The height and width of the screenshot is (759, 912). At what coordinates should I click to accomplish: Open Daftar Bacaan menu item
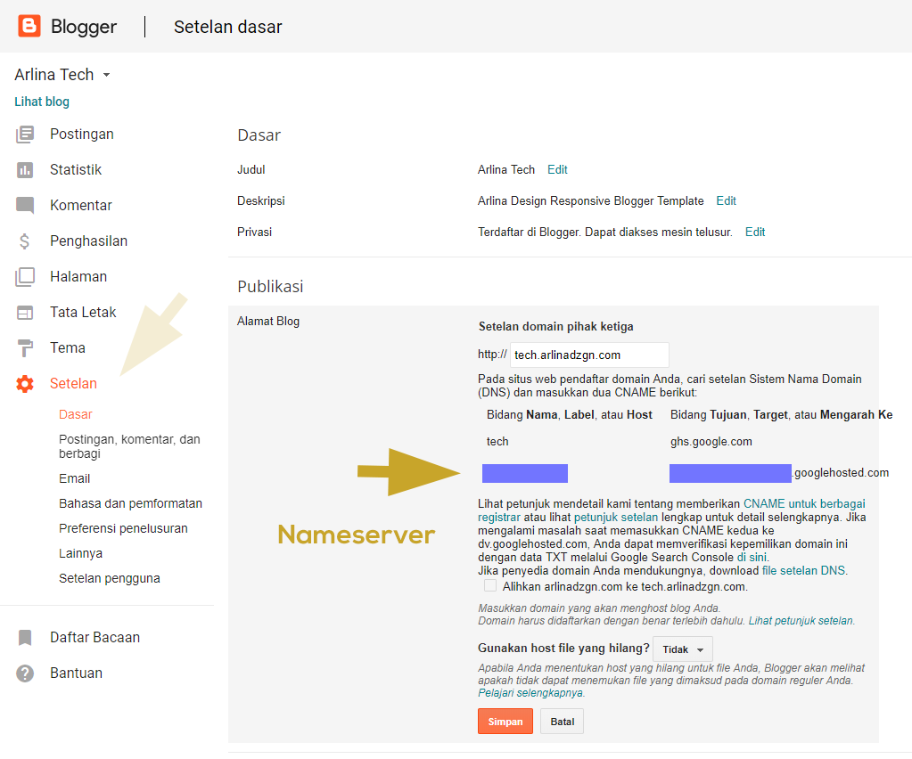tap(94, 638)
